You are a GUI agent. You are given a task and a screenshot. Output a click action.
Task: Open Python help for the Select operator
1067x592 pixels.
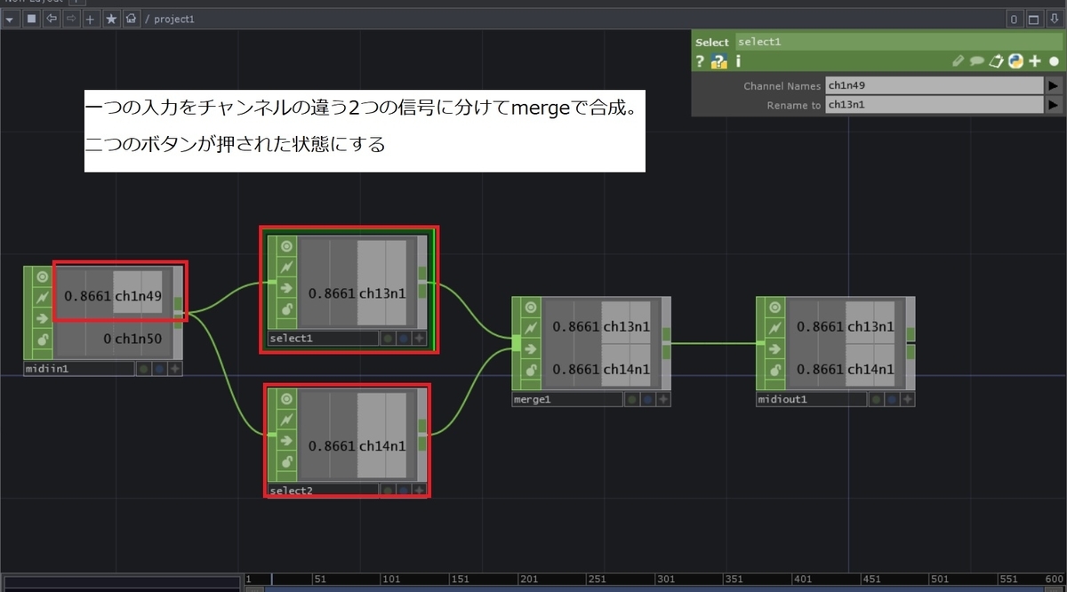pos(719,61)
